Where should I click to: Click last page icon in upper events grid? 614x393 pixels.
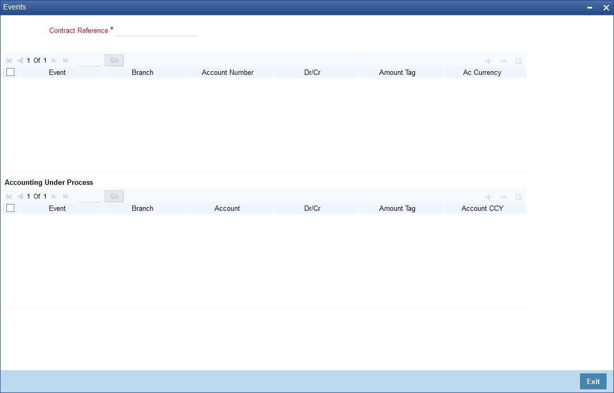tap(65, 61)
